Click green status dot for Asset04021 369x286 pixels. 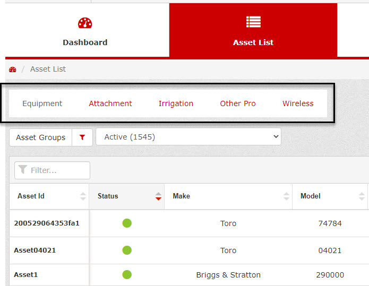coord(127,250)
